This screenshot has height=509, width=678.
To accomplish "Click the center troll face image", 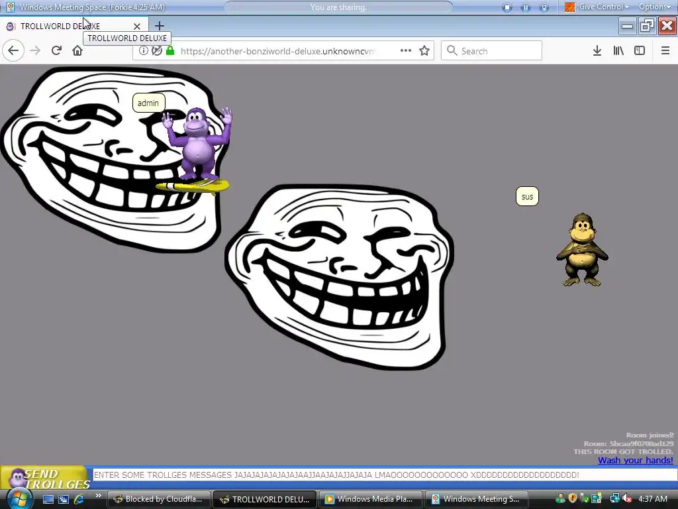I will click(x=340, y=277).
